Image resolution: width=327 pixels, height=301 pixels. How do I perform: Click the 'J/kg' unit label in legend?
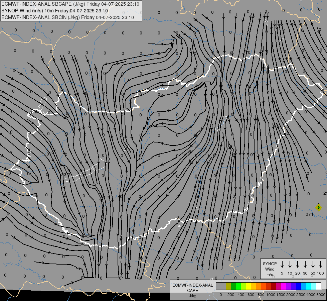pyautogui.click(x=192, y=296)
